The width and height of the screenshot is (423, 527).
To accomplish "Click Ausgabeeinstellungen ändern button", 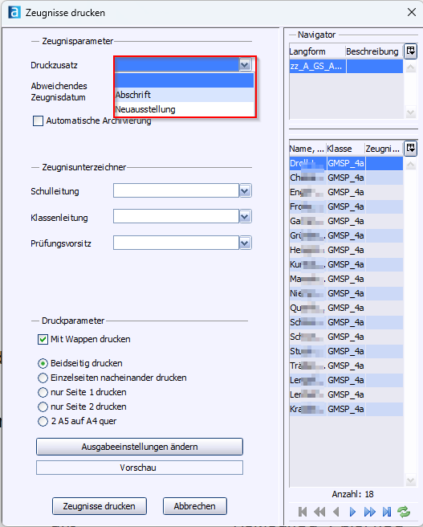I will (140, 447).
